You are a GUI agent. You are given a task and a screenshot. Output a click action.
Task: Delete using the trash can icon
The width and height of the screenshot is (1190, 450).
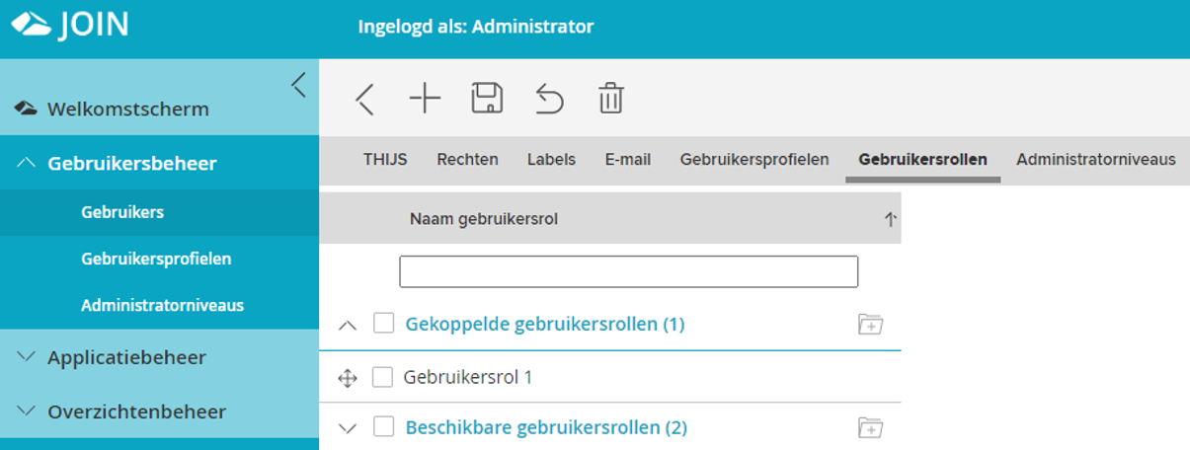[611, 99]
